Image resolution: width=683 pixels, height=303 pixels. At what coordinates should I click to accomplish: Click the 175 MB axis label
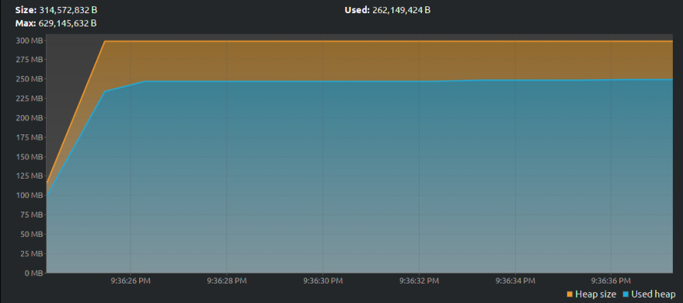pyautogui.click(x=30, y=138)
